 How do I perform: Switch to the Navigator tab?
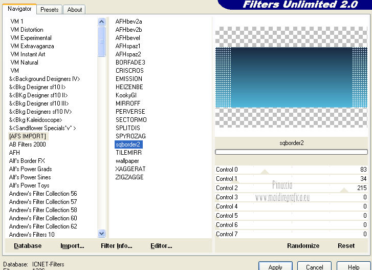point(19,9)
